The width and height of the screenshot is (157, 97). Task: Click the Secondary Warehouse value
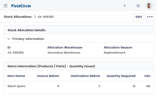64,53
